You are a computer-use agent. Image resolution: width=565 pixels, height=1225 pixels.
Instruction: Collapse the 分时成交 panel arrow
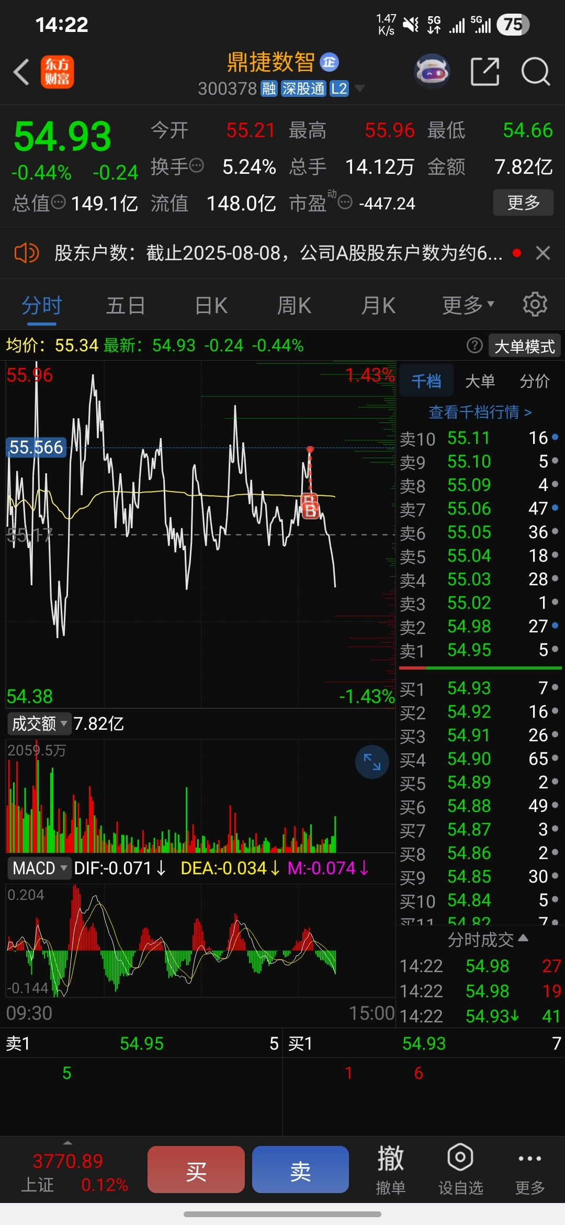(x=523, y=938)
